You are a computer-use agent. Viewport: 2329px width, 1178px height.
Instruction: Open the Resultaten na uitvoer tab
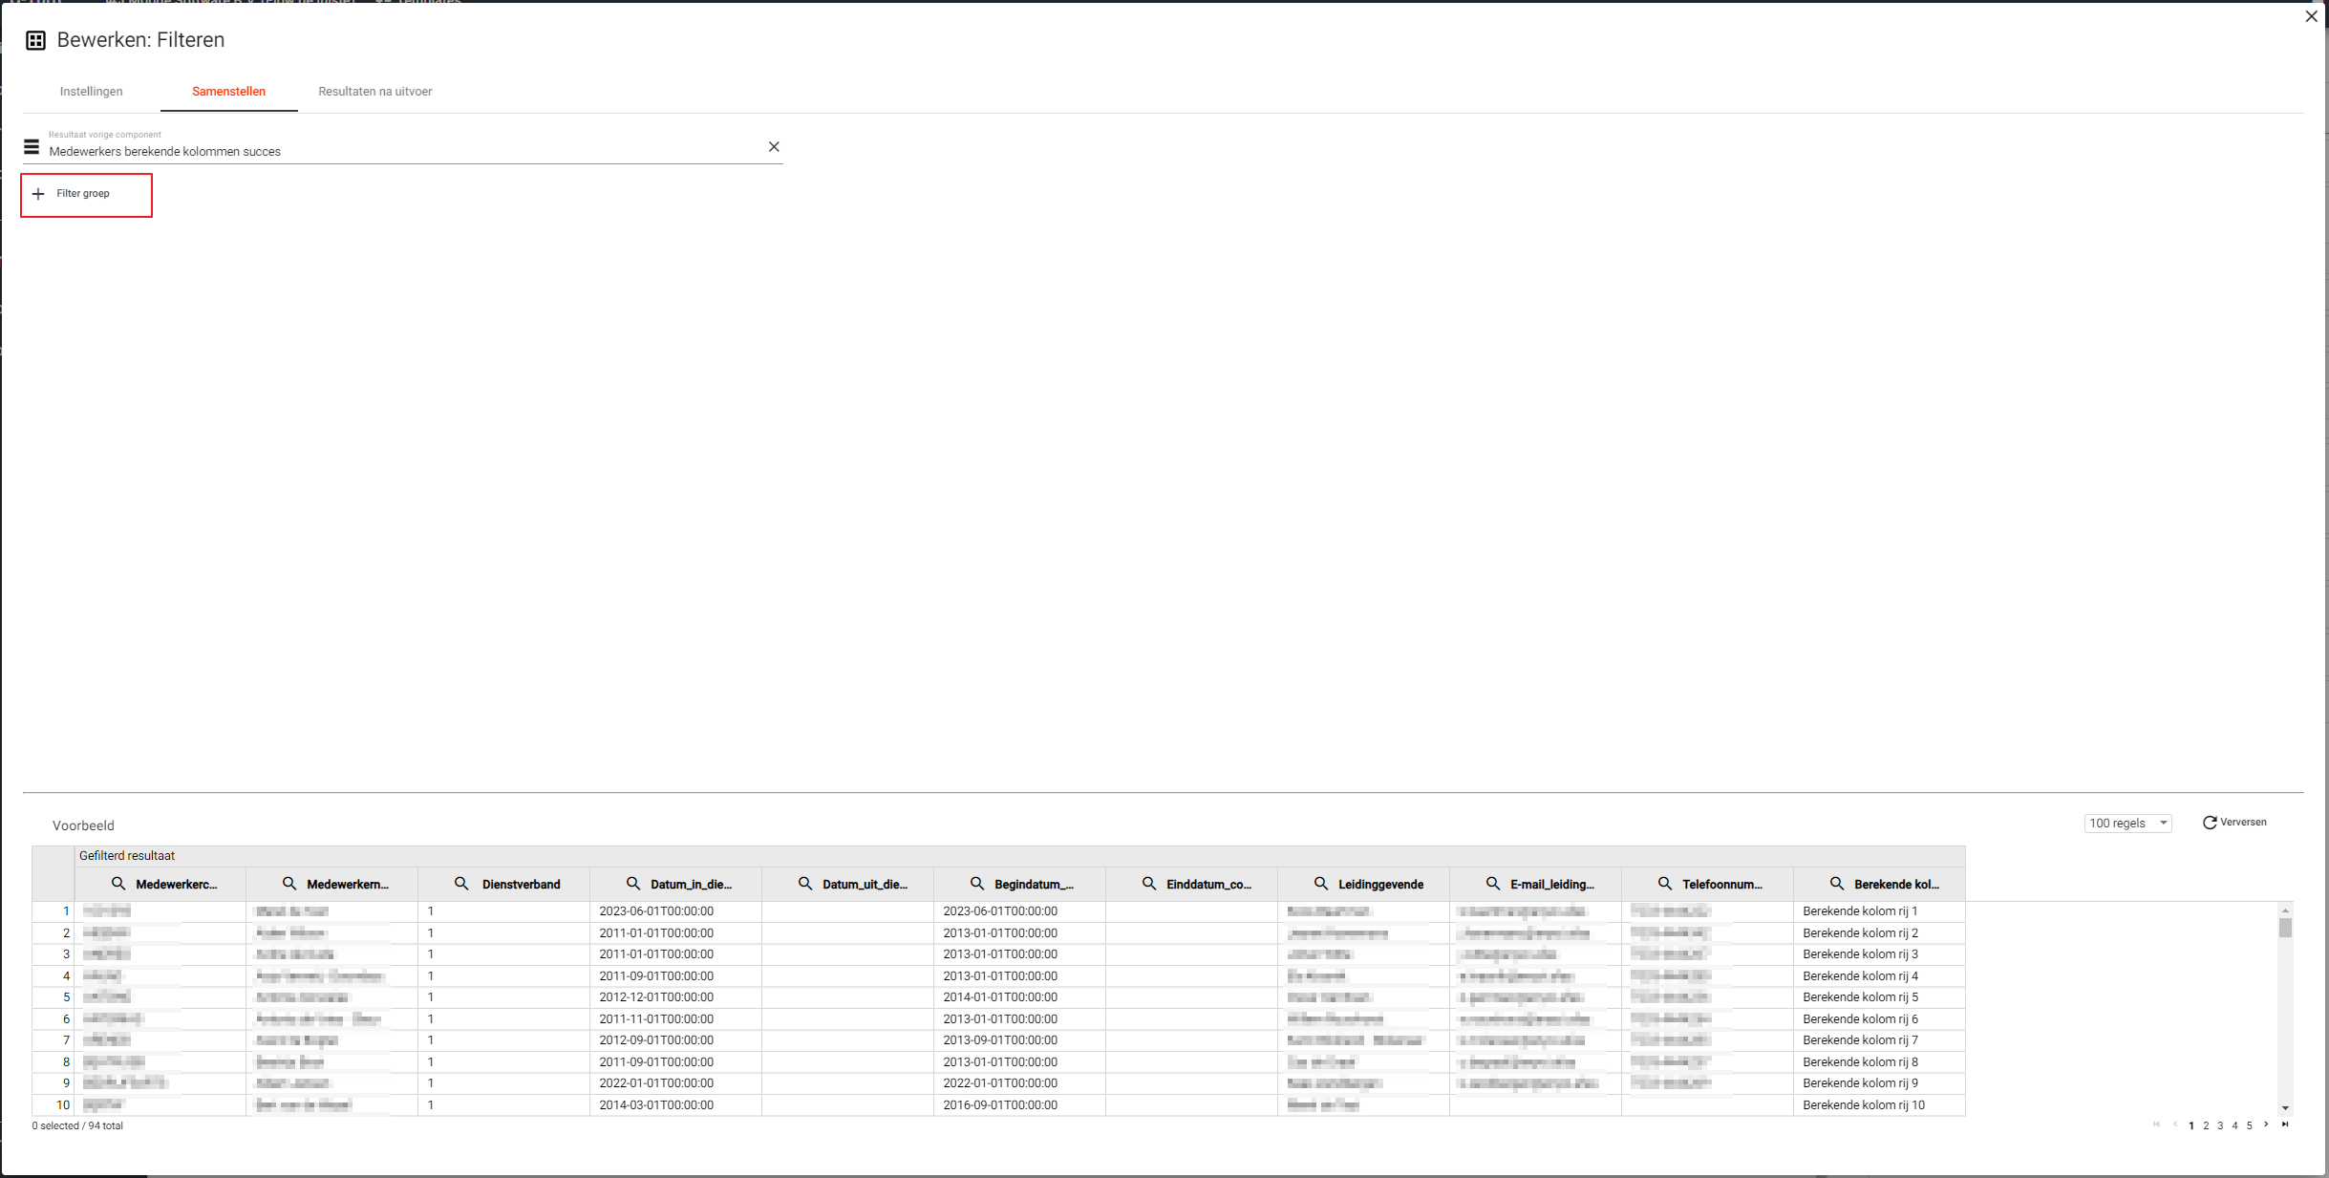pyautogui.click(x=374, y=92)
